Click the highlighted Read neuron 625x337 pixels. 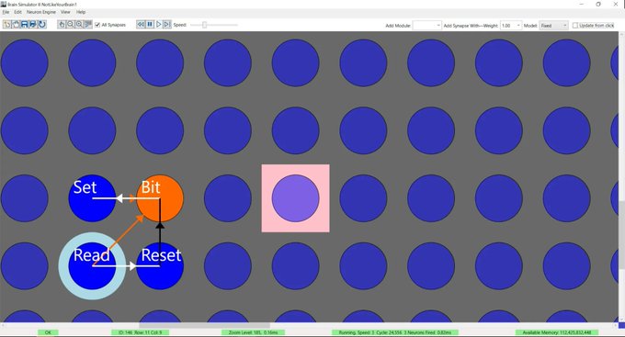tap(92, 265)
